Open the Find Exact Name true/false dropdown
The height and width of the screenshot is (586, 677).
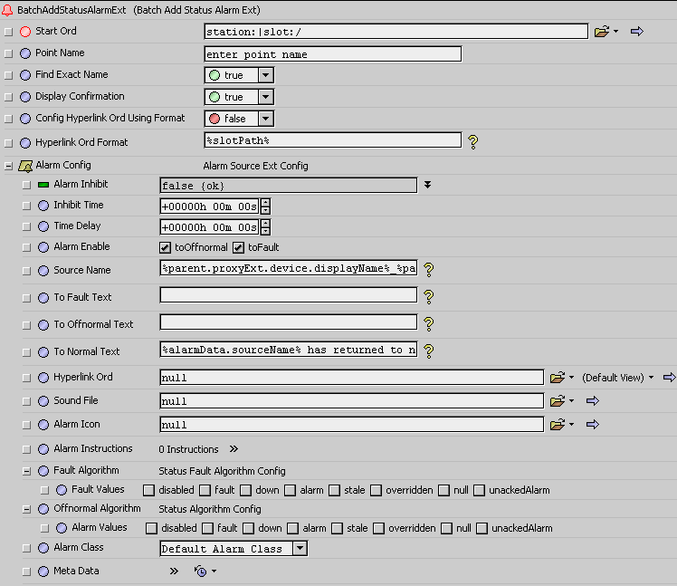click(265, 75)
